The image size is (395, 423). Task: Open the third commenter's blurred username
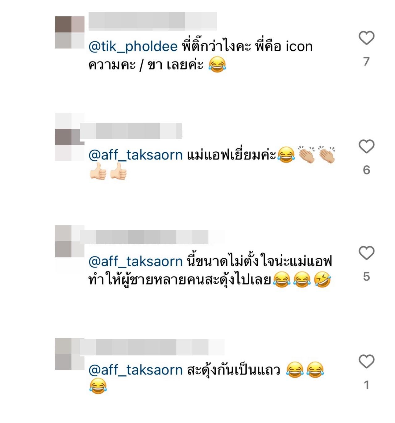144,237
